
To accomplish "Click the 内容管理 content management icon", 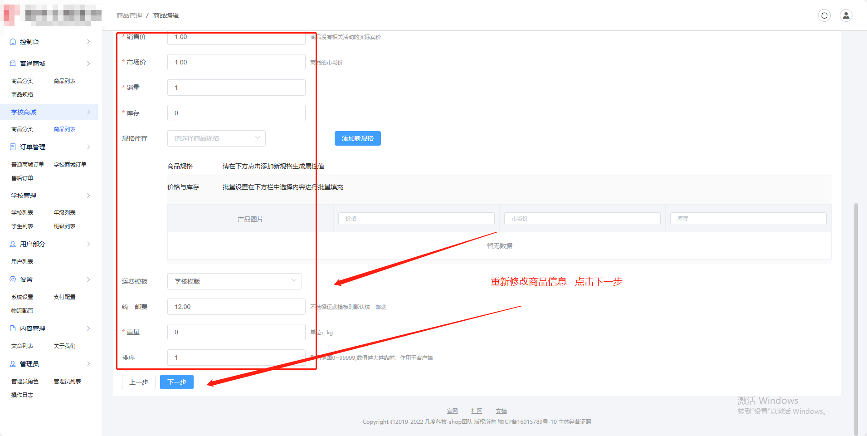I will (13, 328).
